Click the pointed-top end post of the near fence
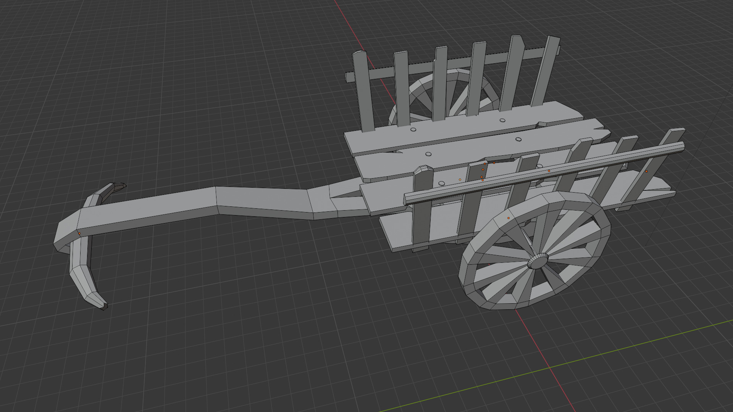The width and height of the screenshot is (733, 412). (422, 208)
